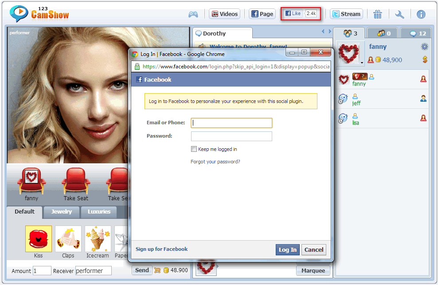This screenshot has width=438, height=285.
Task: Open the gift box icon in header
Action: (x=378, y=14)
